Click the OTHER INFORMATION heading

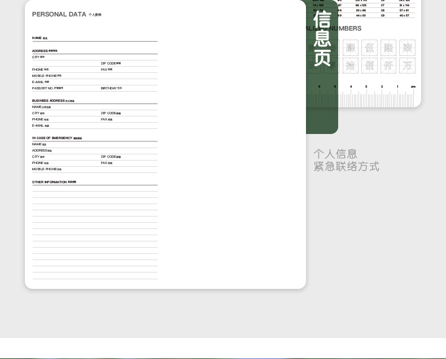(x=54, y=182)
